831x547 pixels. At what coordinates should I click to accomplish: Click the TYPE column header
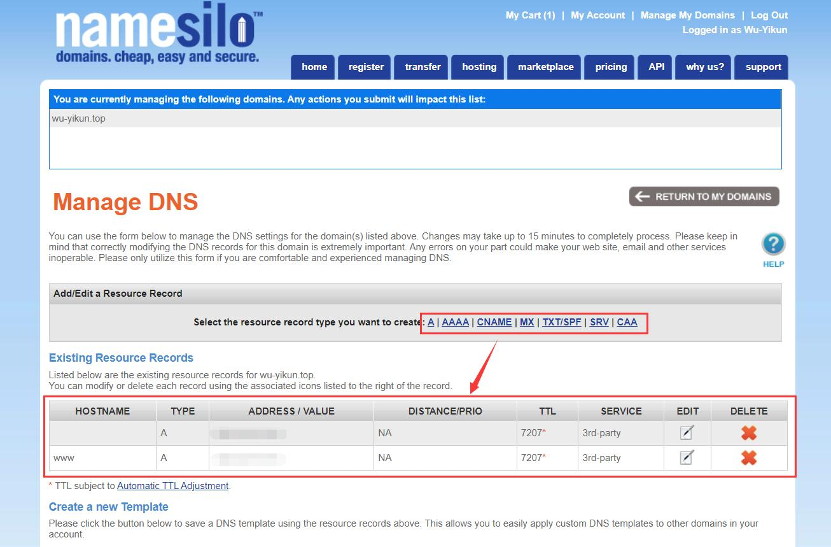pyautogui.click(x=183, y=411)
